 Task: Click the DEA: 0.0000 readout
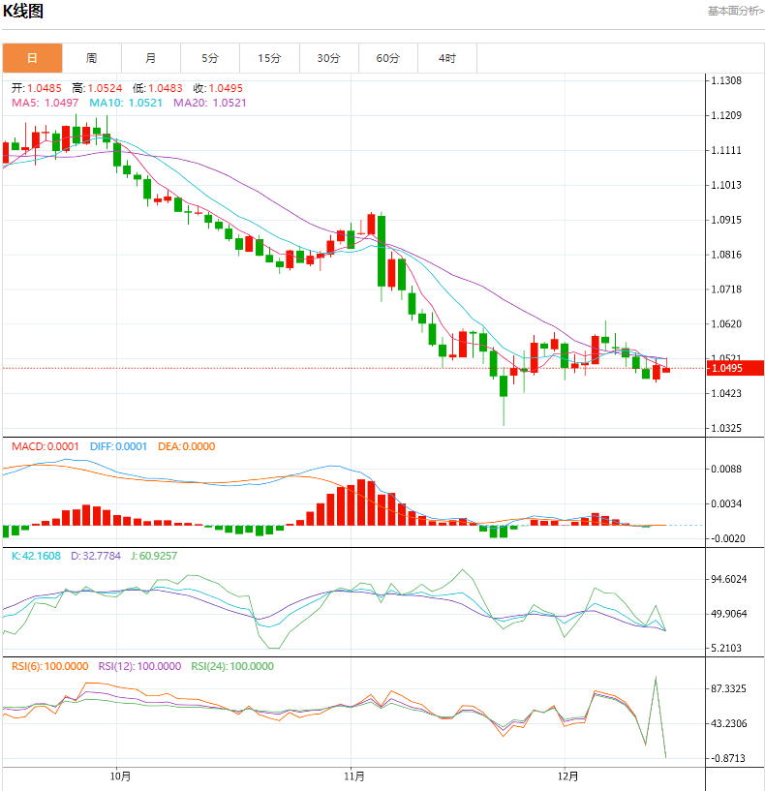pos(187,446)
